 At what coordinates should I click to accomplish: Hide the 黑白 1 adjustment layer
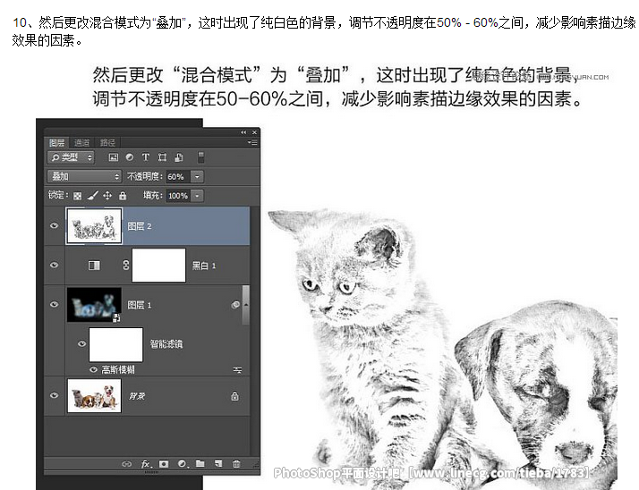click(x=55, y=266)
